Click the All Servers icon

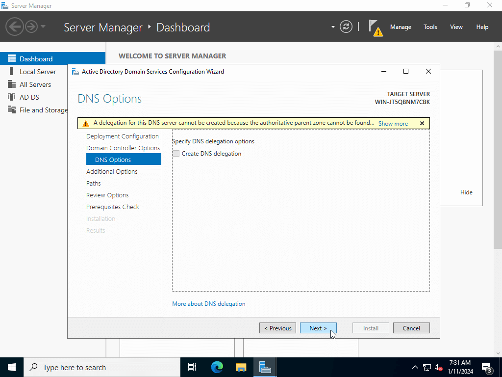point(12,84)
